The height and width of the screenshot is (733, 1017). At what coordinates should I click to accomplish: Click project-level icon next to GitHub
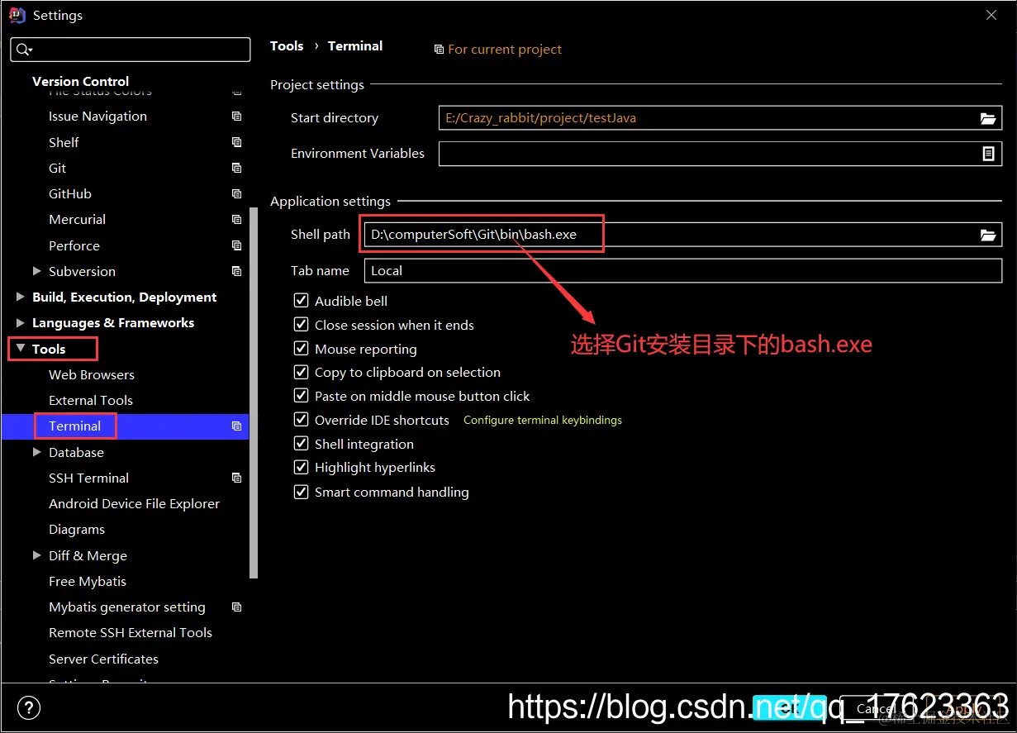click(x=237, y=193)
